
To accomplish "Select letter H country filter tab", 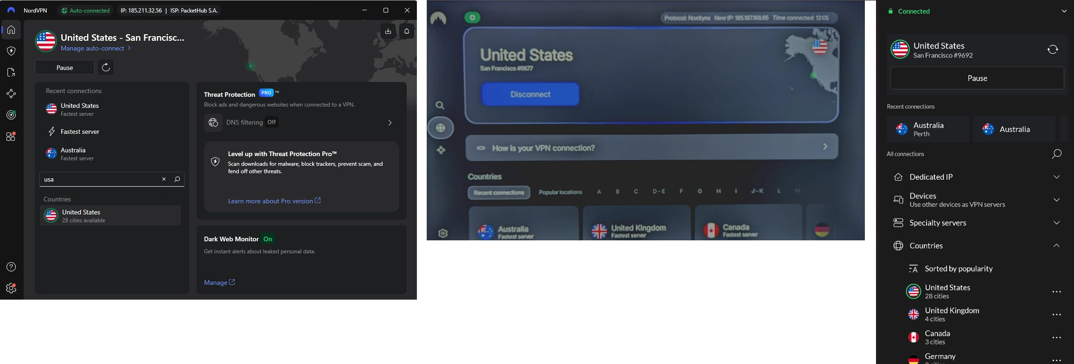I will tap(718, 191).
